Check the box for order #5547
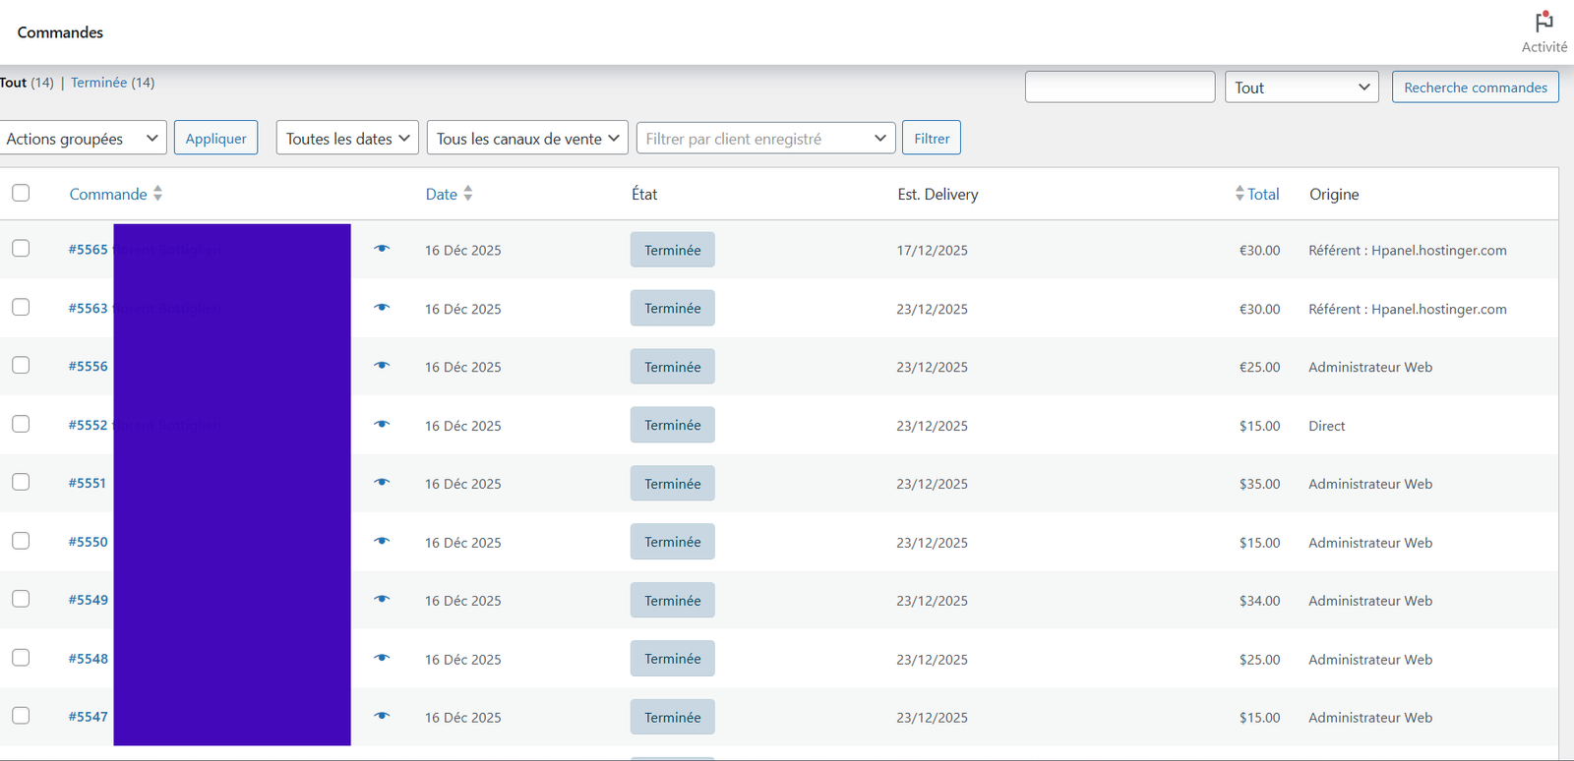The image size is (1574, 761). point(21,716)
